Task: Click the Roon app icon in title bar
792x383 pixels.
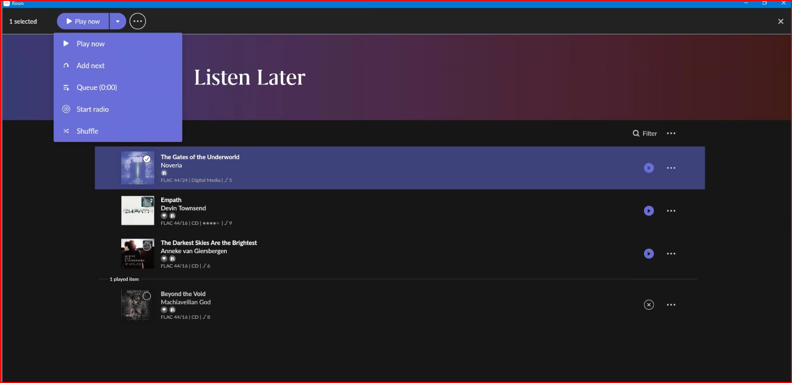Action: pos(7,3)
